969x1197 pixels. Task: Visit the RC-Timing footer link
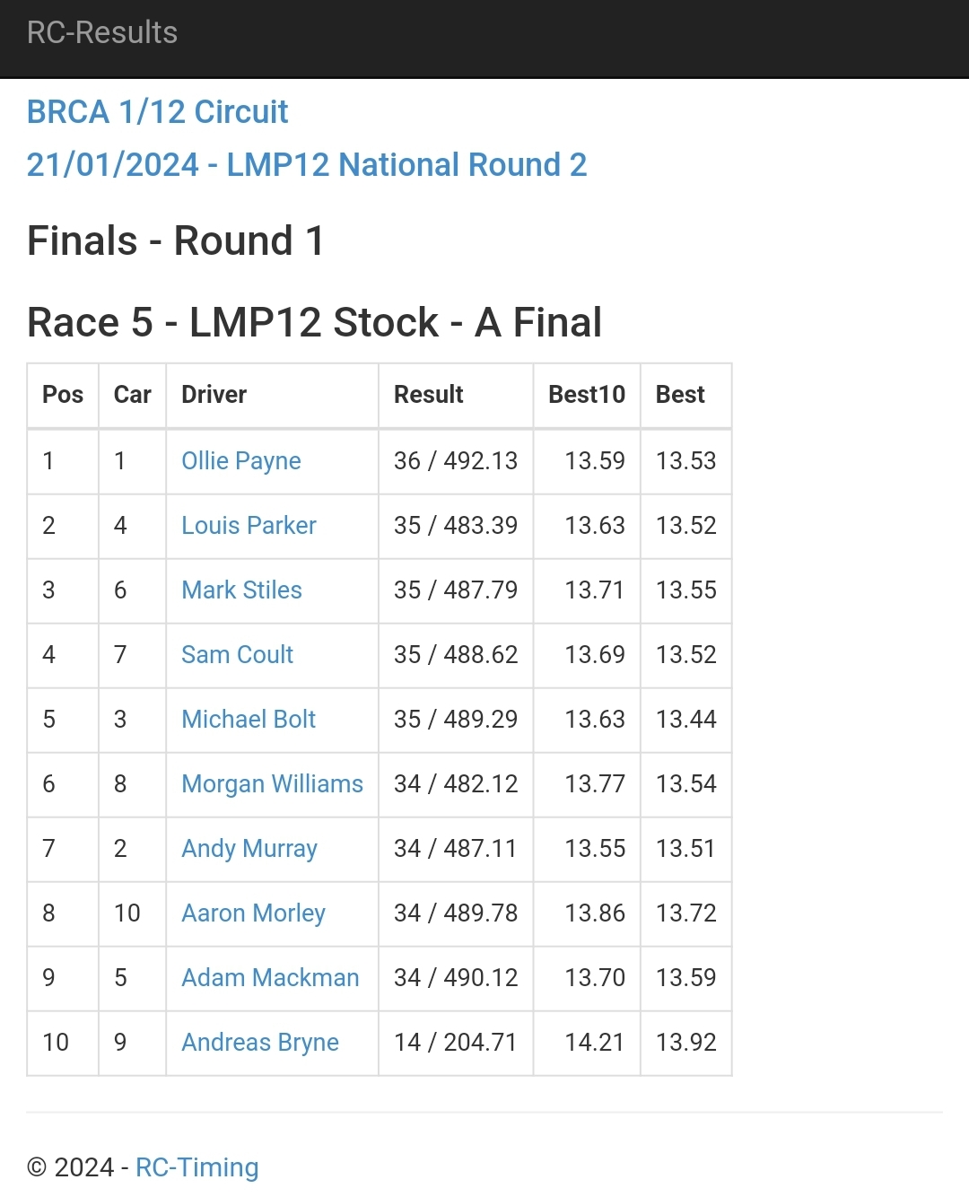coord(196,1167)
